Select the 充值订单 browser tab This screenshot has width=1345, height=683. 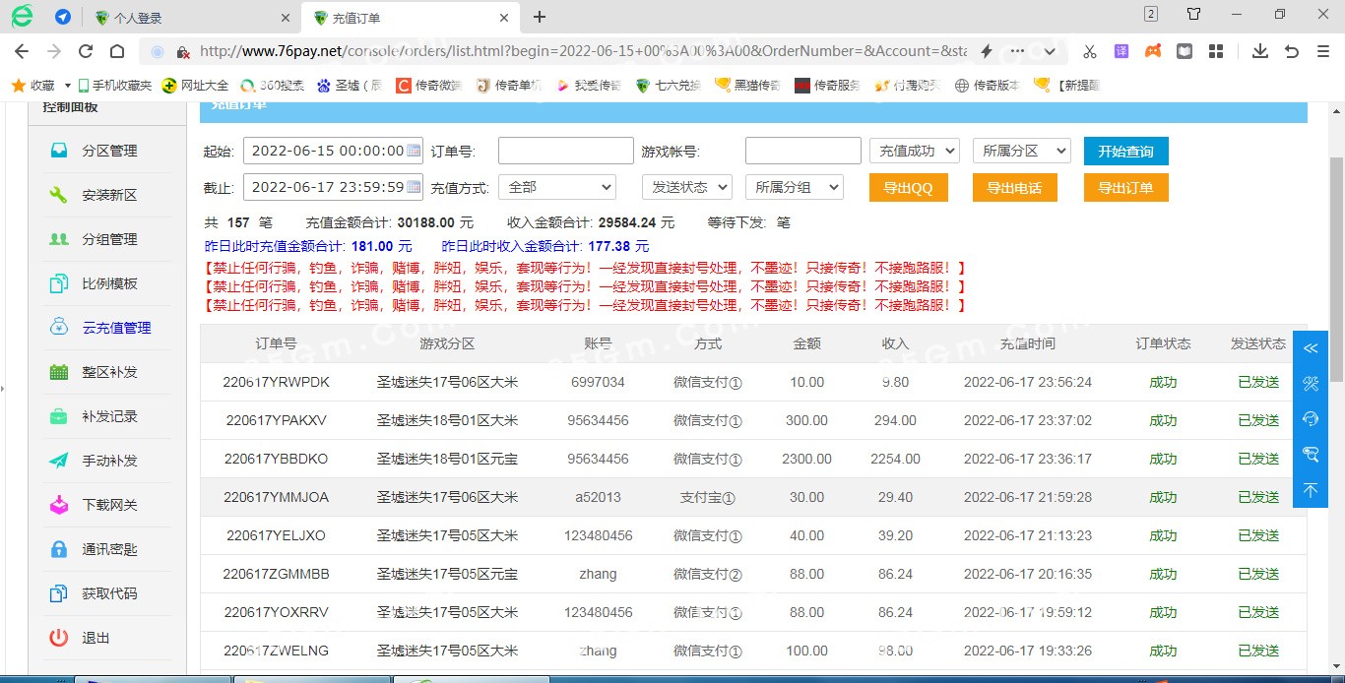(x=409, y=18)
